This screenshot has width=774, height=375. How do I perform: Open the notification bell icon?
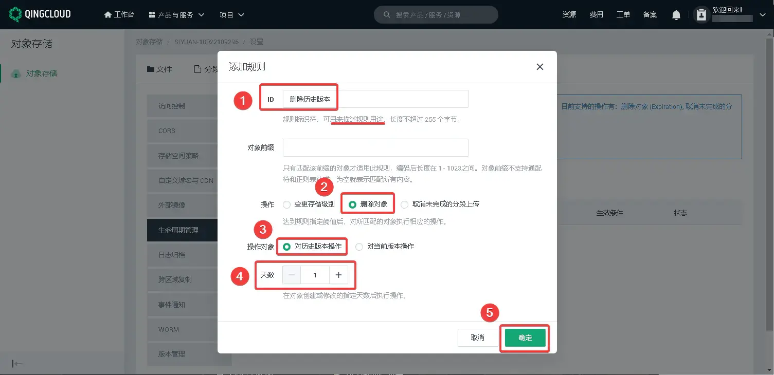(676, 14)
